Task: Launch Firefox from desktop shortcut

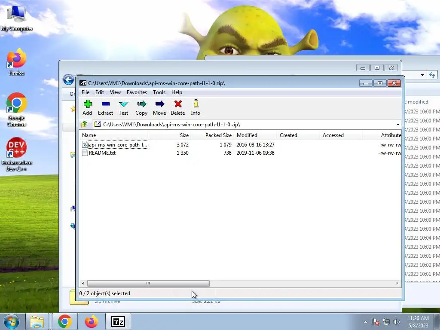Action: click(x=16, y=62)
